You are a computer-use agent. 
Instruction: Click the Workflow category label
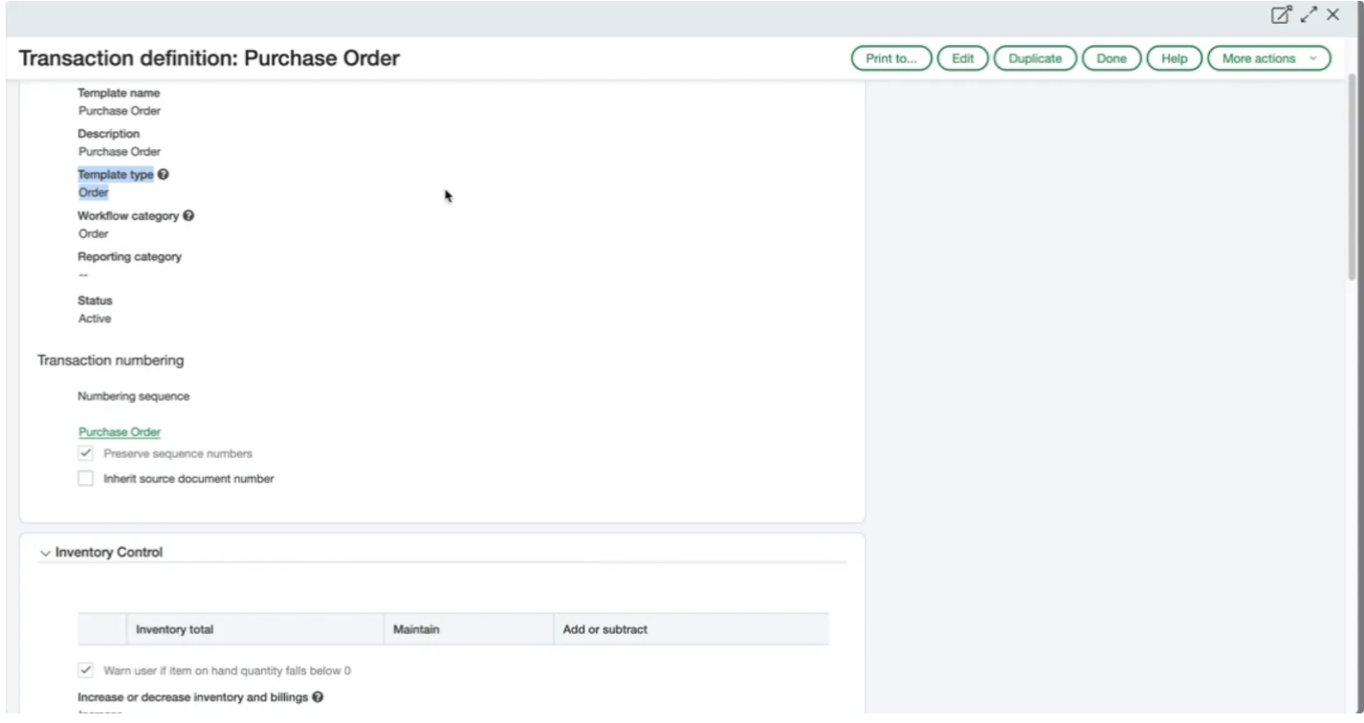(x=128, y=216)
